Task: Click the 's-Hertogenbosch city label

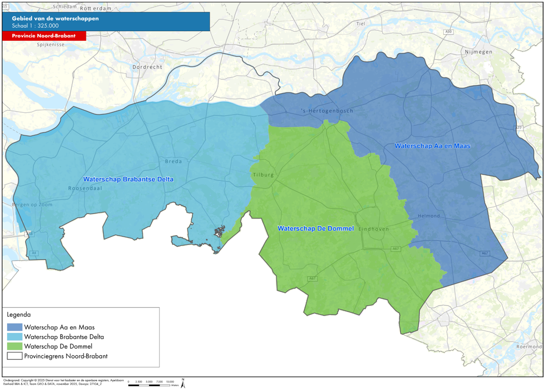Action: [x=327, y=111]
